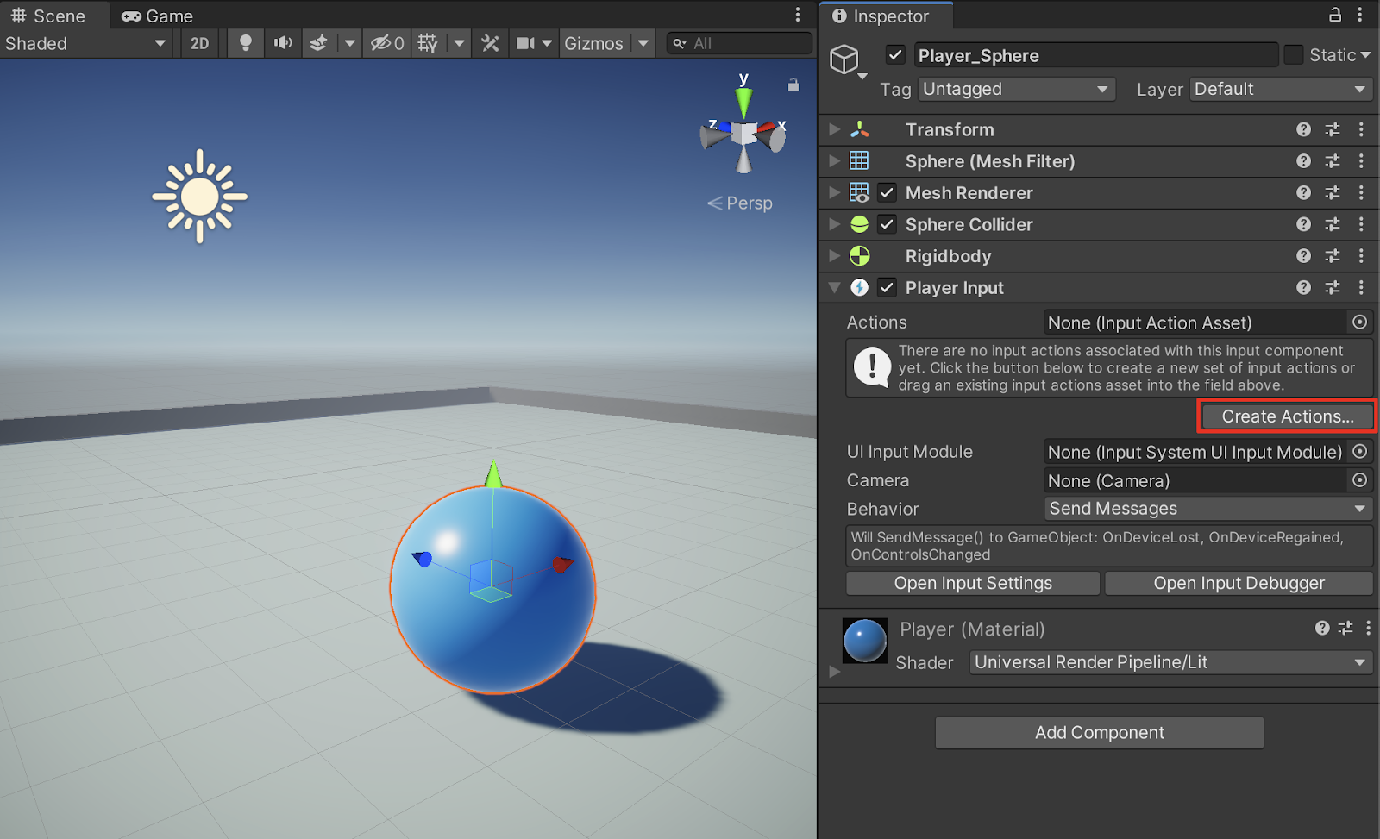Open the Shaded draw mode dropdown
Screen dimensions: 1380x839
[x=85, y=43]
